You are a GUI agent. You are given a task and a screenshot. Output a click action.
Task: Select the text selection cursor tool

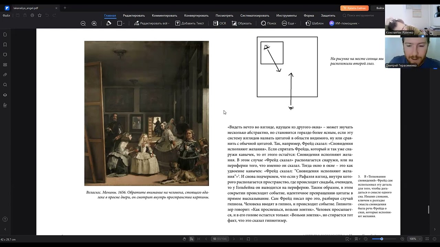[x=191, y=239]
